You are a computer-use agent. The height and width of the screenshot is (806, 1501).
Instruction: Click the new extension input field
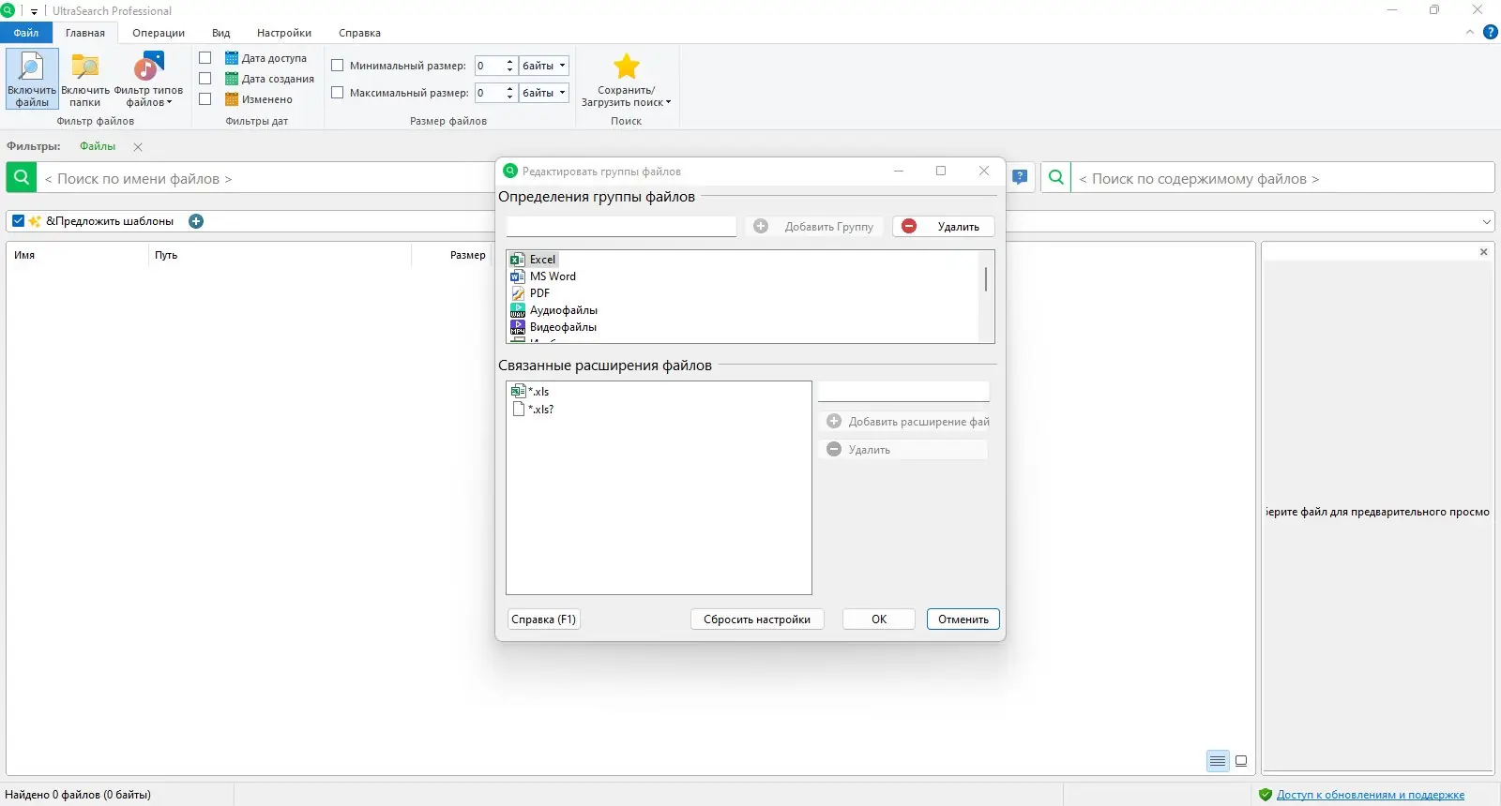coord(903,391)
